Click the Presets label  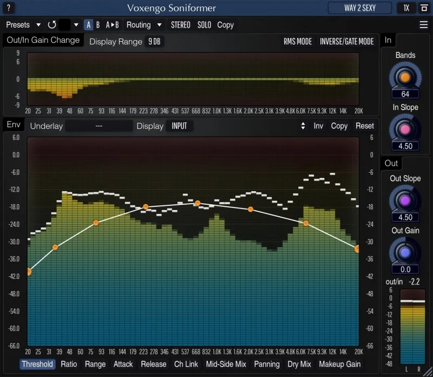18,25
